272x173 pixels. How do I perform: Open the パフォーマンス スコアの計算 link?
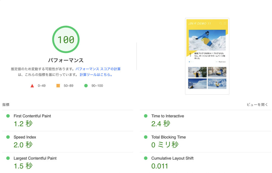click(x=98, y=69)
